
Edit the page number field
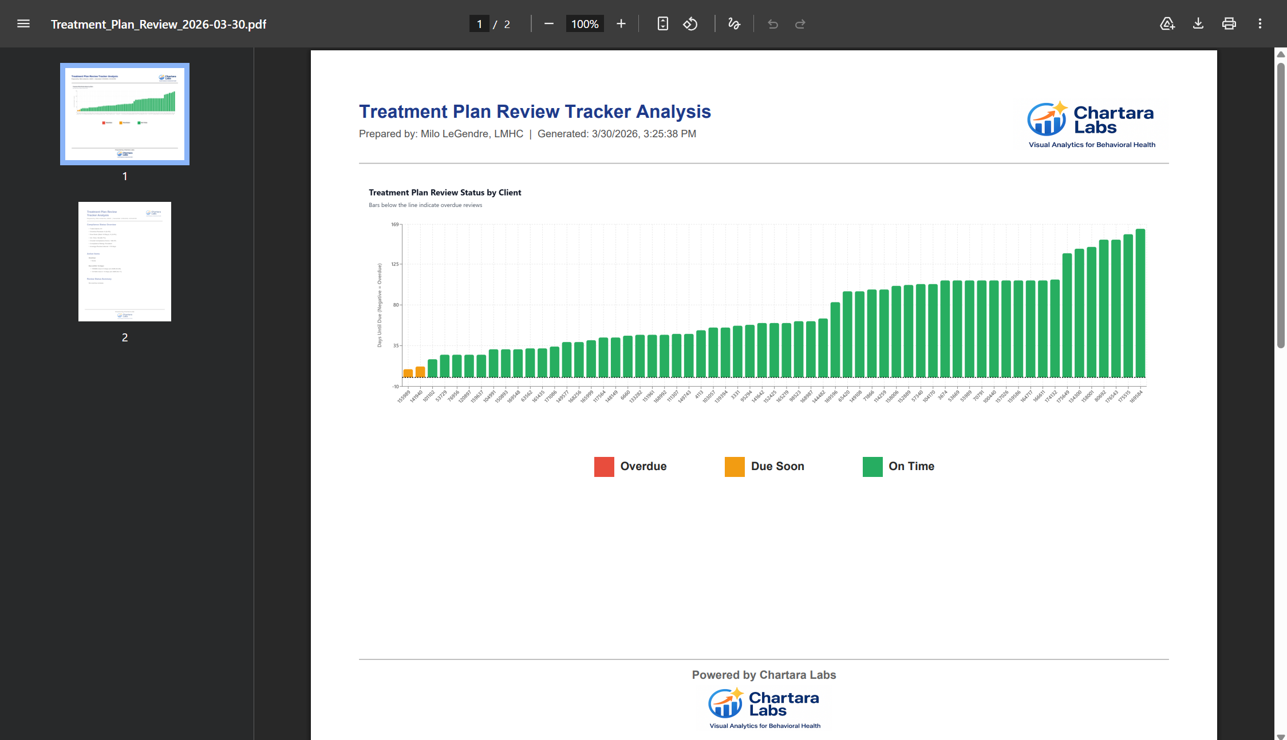click(479, 23)
